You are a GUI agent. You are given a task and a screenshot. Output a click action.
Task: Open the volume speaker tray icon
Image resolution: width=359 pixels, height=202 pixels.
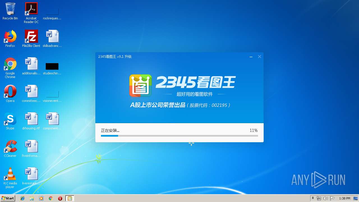326,198
